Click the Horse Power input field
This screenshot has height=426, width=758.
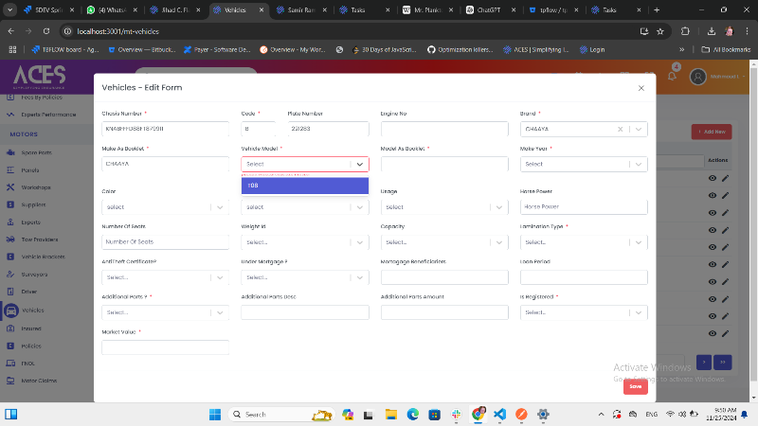(584, 206)
